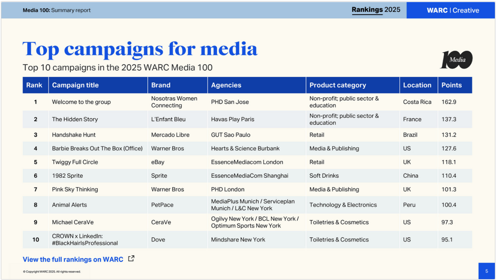Click the Agencies column header
The height and width of the screenshot is (280, 496).
226,85
